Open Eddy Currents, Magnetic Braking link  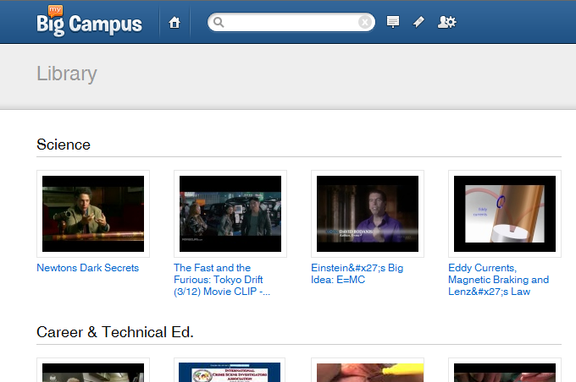click(x=498, y=280)
